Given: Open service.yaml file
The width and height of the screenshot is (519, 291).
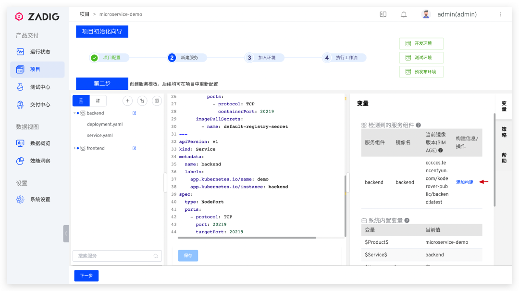Looking at the screenshot, I should click(100, 135).
